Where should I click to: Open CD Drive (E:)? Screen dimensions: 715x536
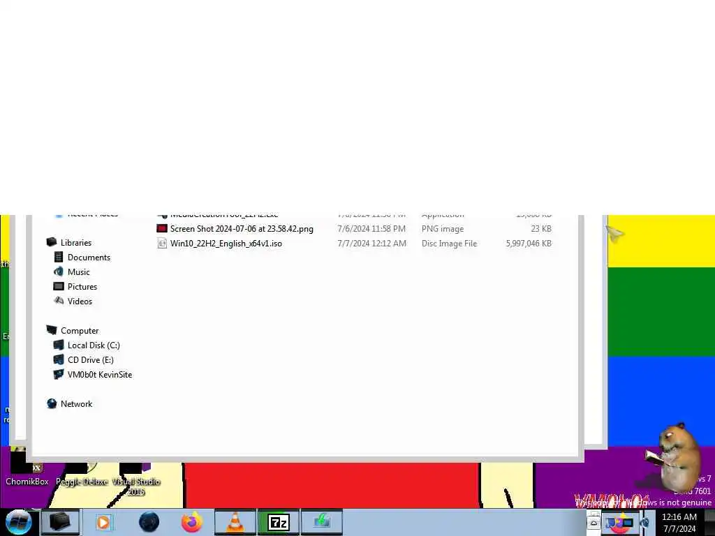pos(90,359)
